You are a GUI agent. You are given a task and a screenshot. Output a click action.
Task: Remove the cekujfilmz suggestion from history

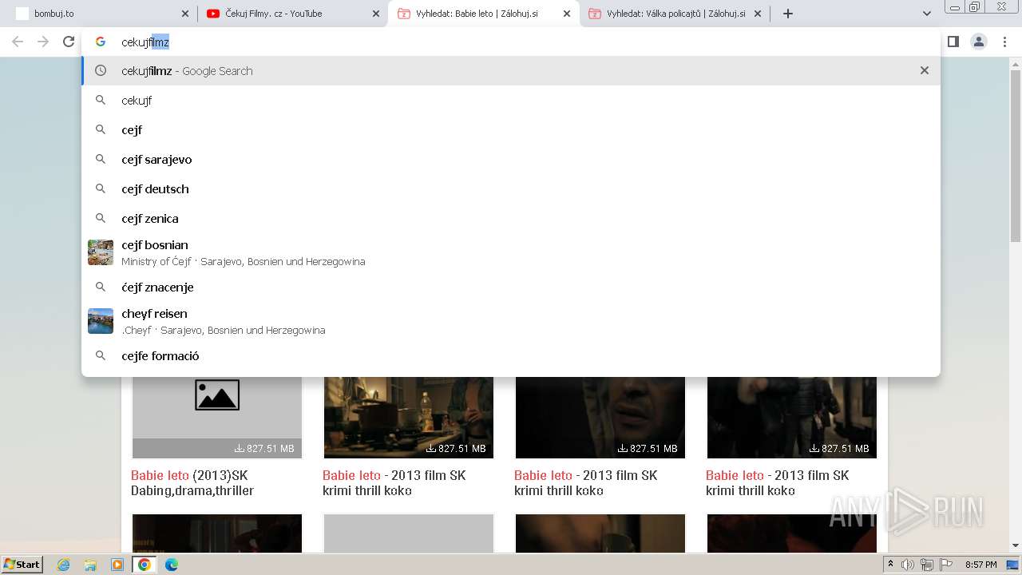[925, 70]
